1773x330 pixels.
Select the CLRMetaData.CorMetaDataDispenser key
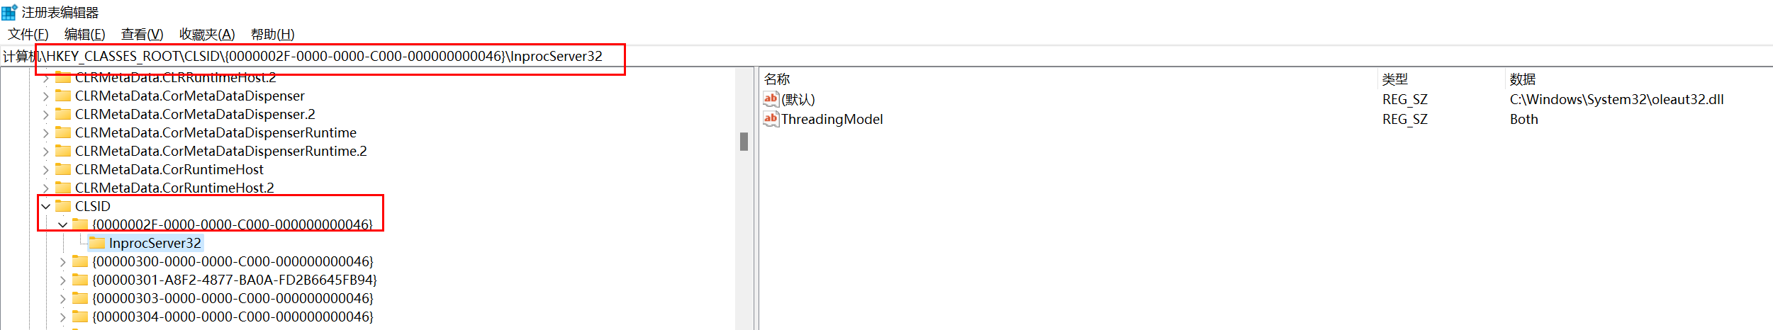click(190, 96)
